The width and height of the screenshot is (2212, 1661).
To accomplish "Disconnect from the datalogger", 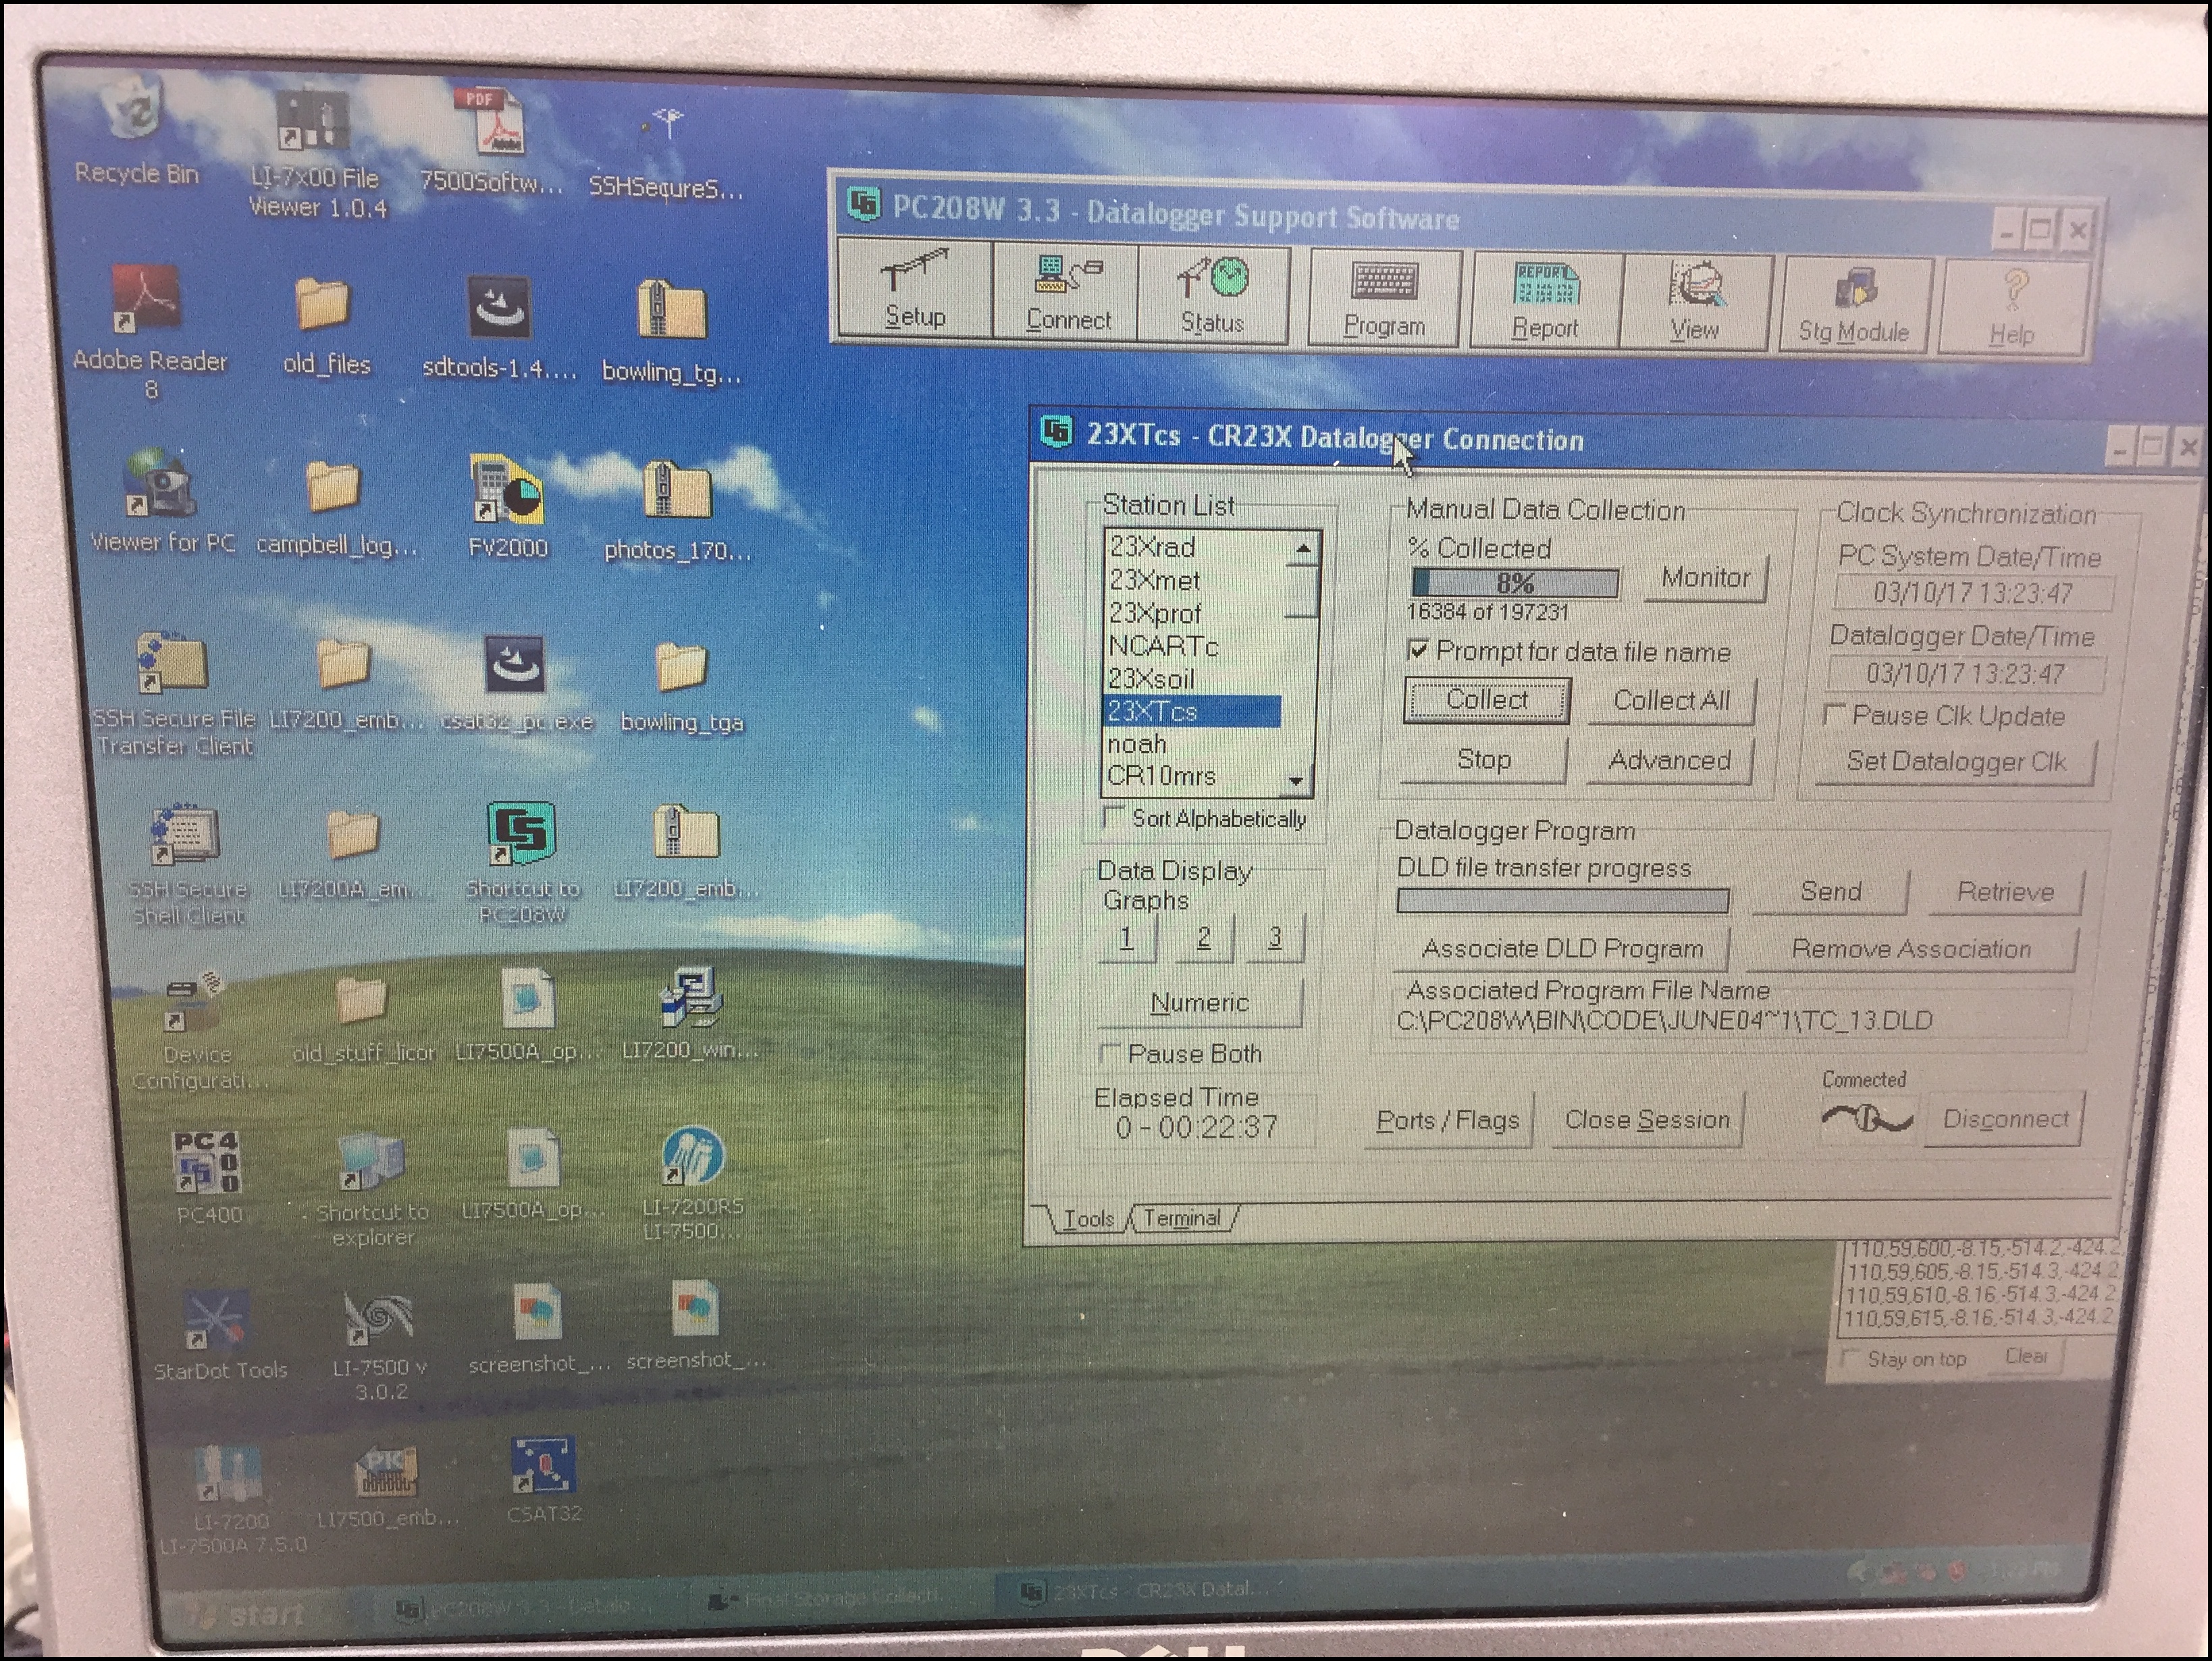I will (x=2004, y=1119).
